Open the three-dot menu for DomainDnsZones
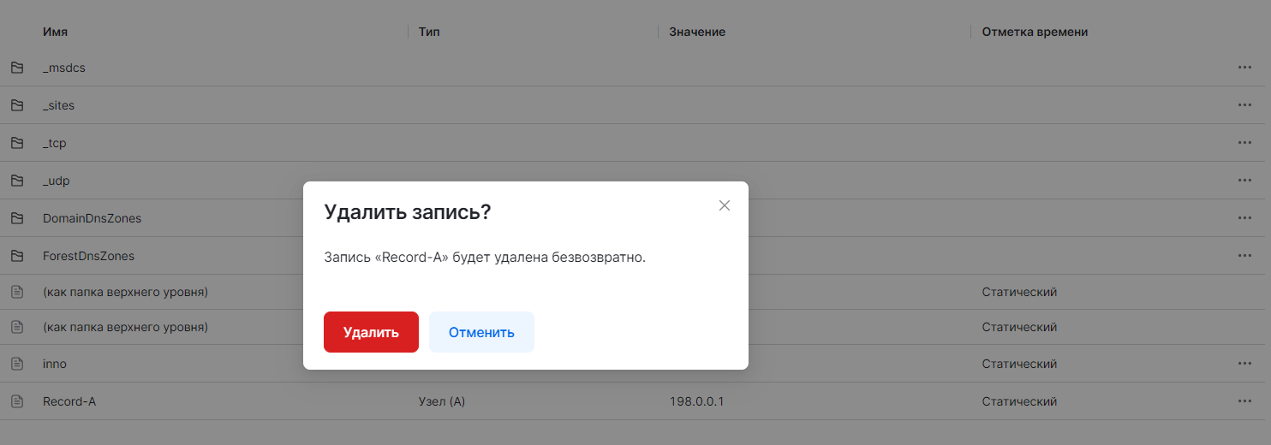The height and width of the screenshot is (445, 1271). point(1244,218)
